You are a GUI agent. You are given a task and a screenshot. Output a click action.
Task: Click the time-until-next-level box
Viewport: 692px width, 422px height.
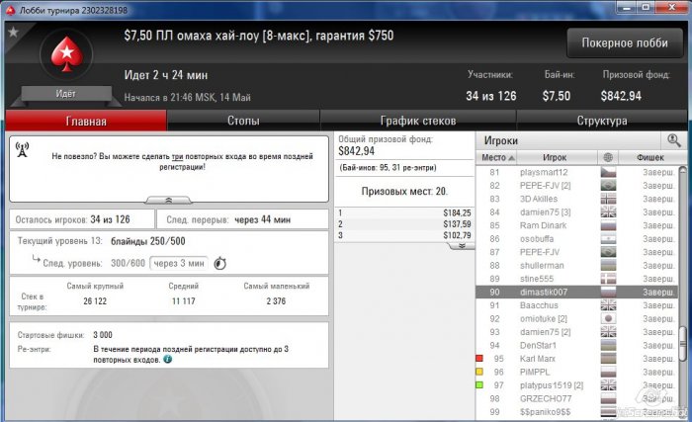179,264
